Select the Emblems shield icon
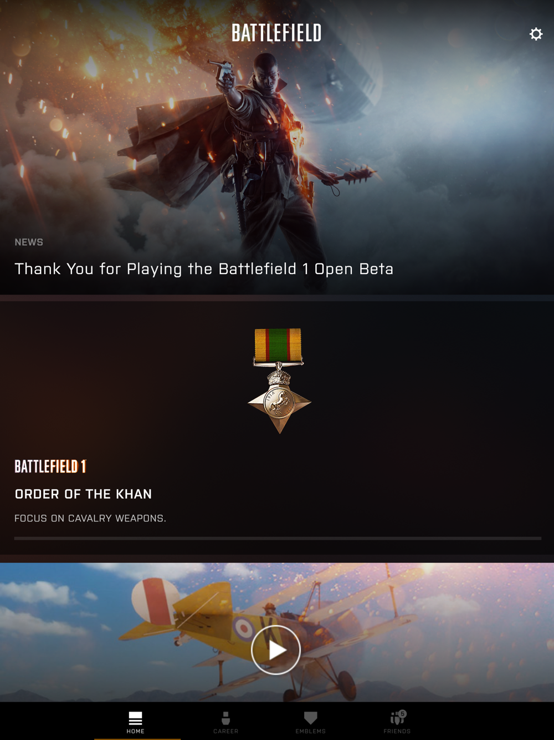This screenshot has width=554, height=740. point(311,718)
